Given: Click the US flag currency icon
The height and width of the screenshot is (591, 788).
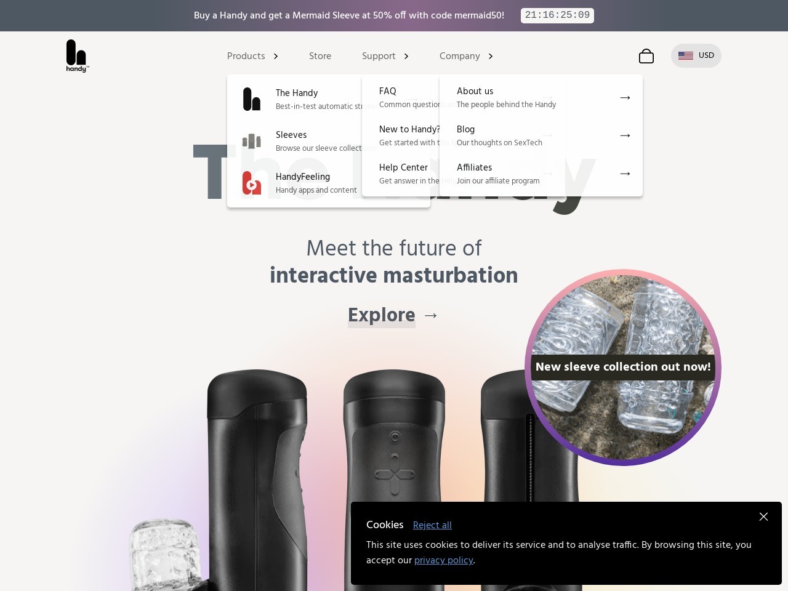Looking at the screenshot, I should [685, 55].
